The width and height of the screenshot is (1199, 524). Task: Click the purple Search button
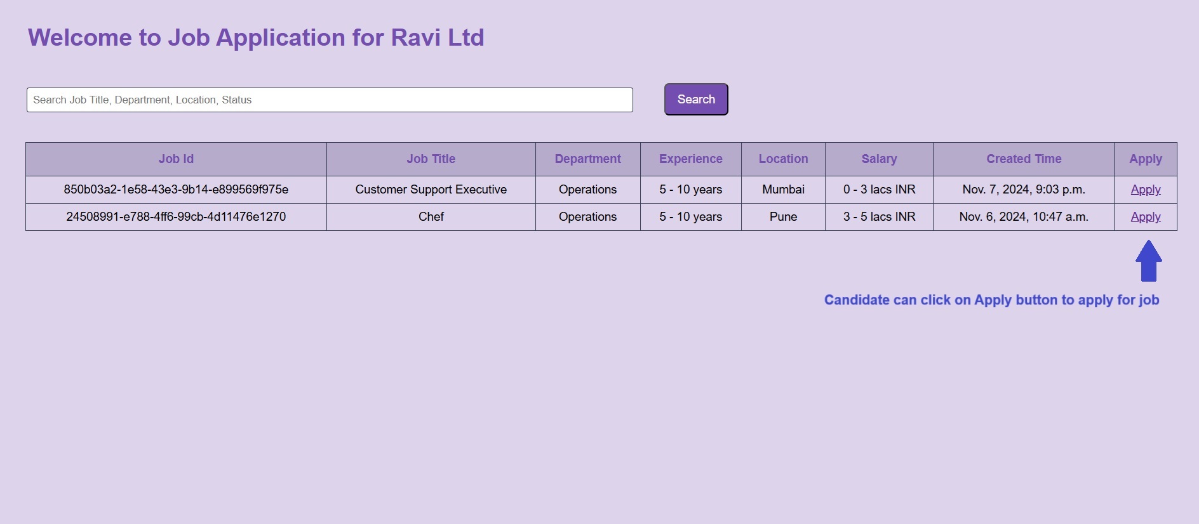696,99
